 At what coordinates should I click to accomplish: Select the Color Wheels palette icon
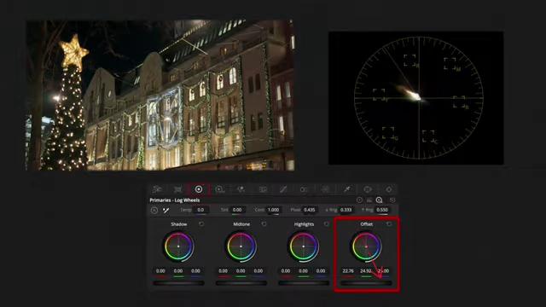tap(199, 189)
